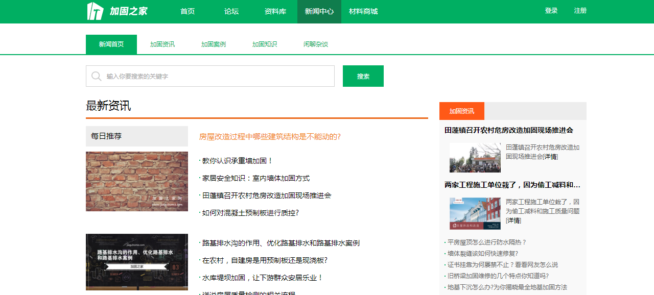
Task: Open the brick wall thumbnail image
Action: coord(137,181)
